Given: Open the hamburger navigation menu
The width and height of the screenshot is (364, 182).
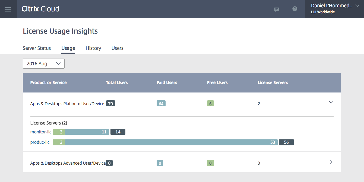Looking at the screenshot, I should click(x=8, y=9).
